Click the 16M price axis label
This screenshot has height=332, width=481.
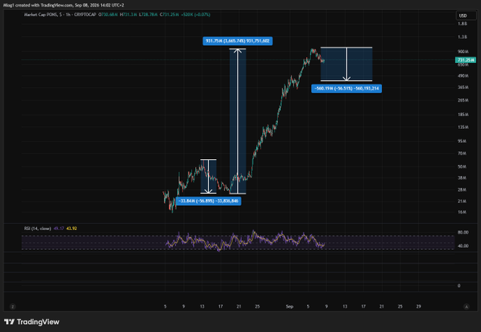[462, 212]
